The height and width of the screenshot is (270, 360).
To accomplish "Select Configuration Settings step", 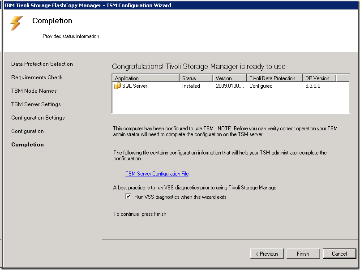I will [x=38, y=118].
